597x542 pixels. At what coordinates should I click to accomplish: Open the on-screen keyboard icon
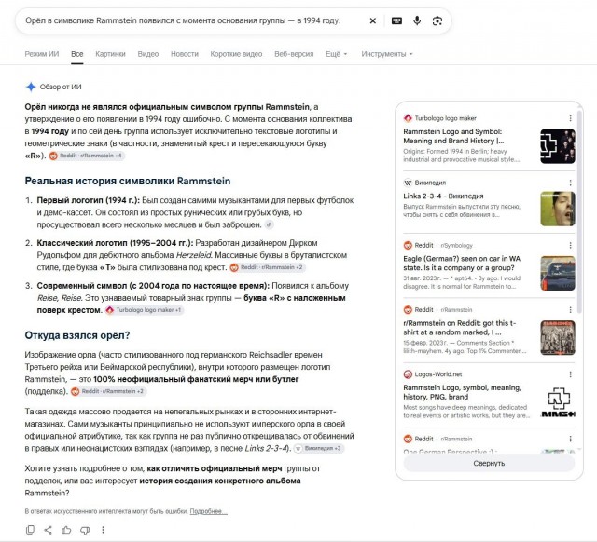(x=396, y=20)
